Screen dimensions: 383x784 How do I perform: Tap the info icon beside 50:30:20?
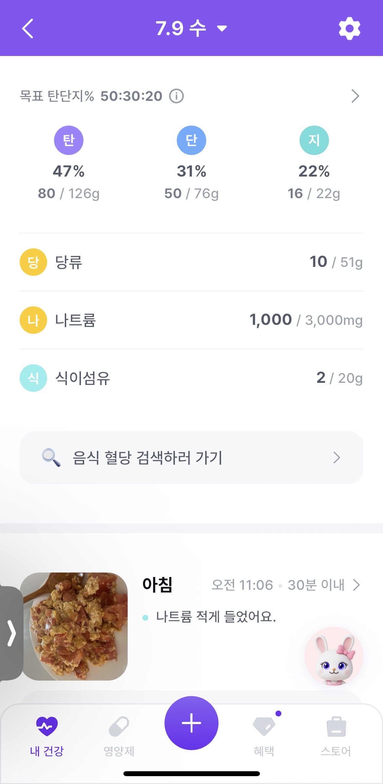coord(176,96)
